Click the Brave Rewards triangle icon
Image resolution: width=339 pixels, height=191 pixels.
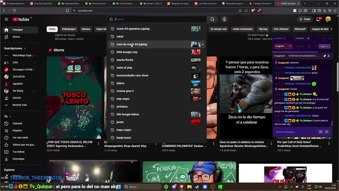[x=259, y=11]
